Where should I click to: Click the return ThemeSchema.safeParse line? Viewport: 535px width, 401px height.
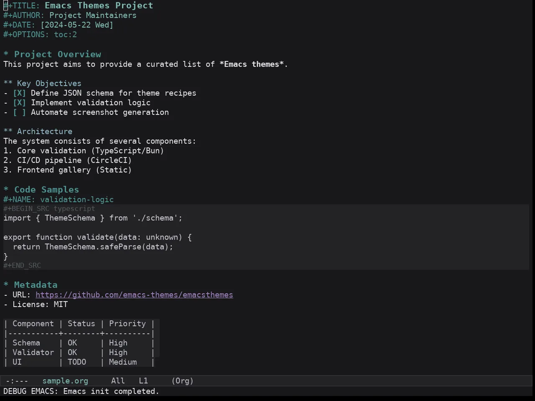[x=93, y=247]
